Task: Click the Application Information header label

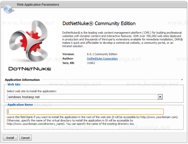Action: pyautogui.click(x=22, y=80)
